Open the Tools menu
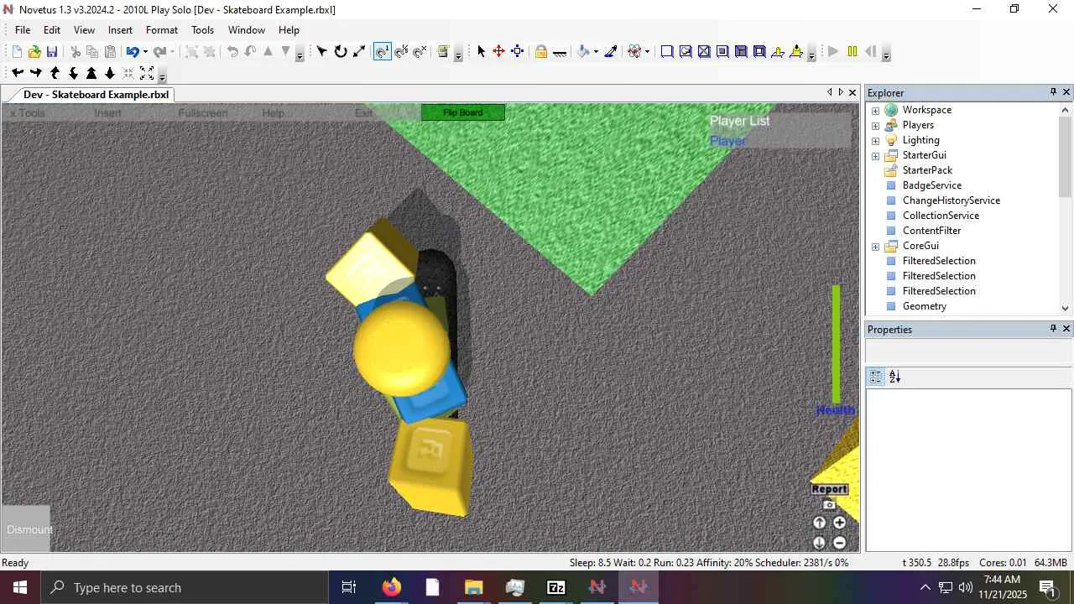The width and height of the screenshot is (1074, 604). [x=202, y=29]
